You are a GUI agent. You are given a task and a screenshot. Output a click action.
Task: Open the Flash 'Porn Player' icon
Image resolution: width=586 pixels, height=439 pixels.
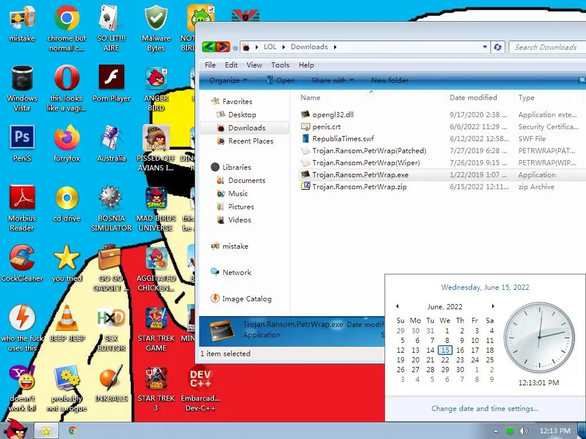tap(112, 83)
